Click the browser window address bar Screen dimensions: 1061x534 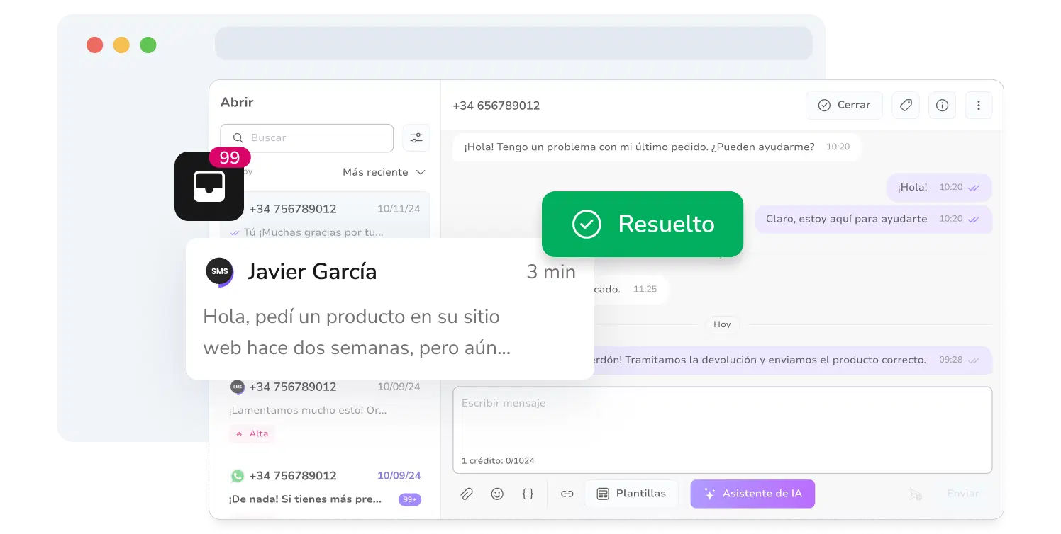coord(513,43)
